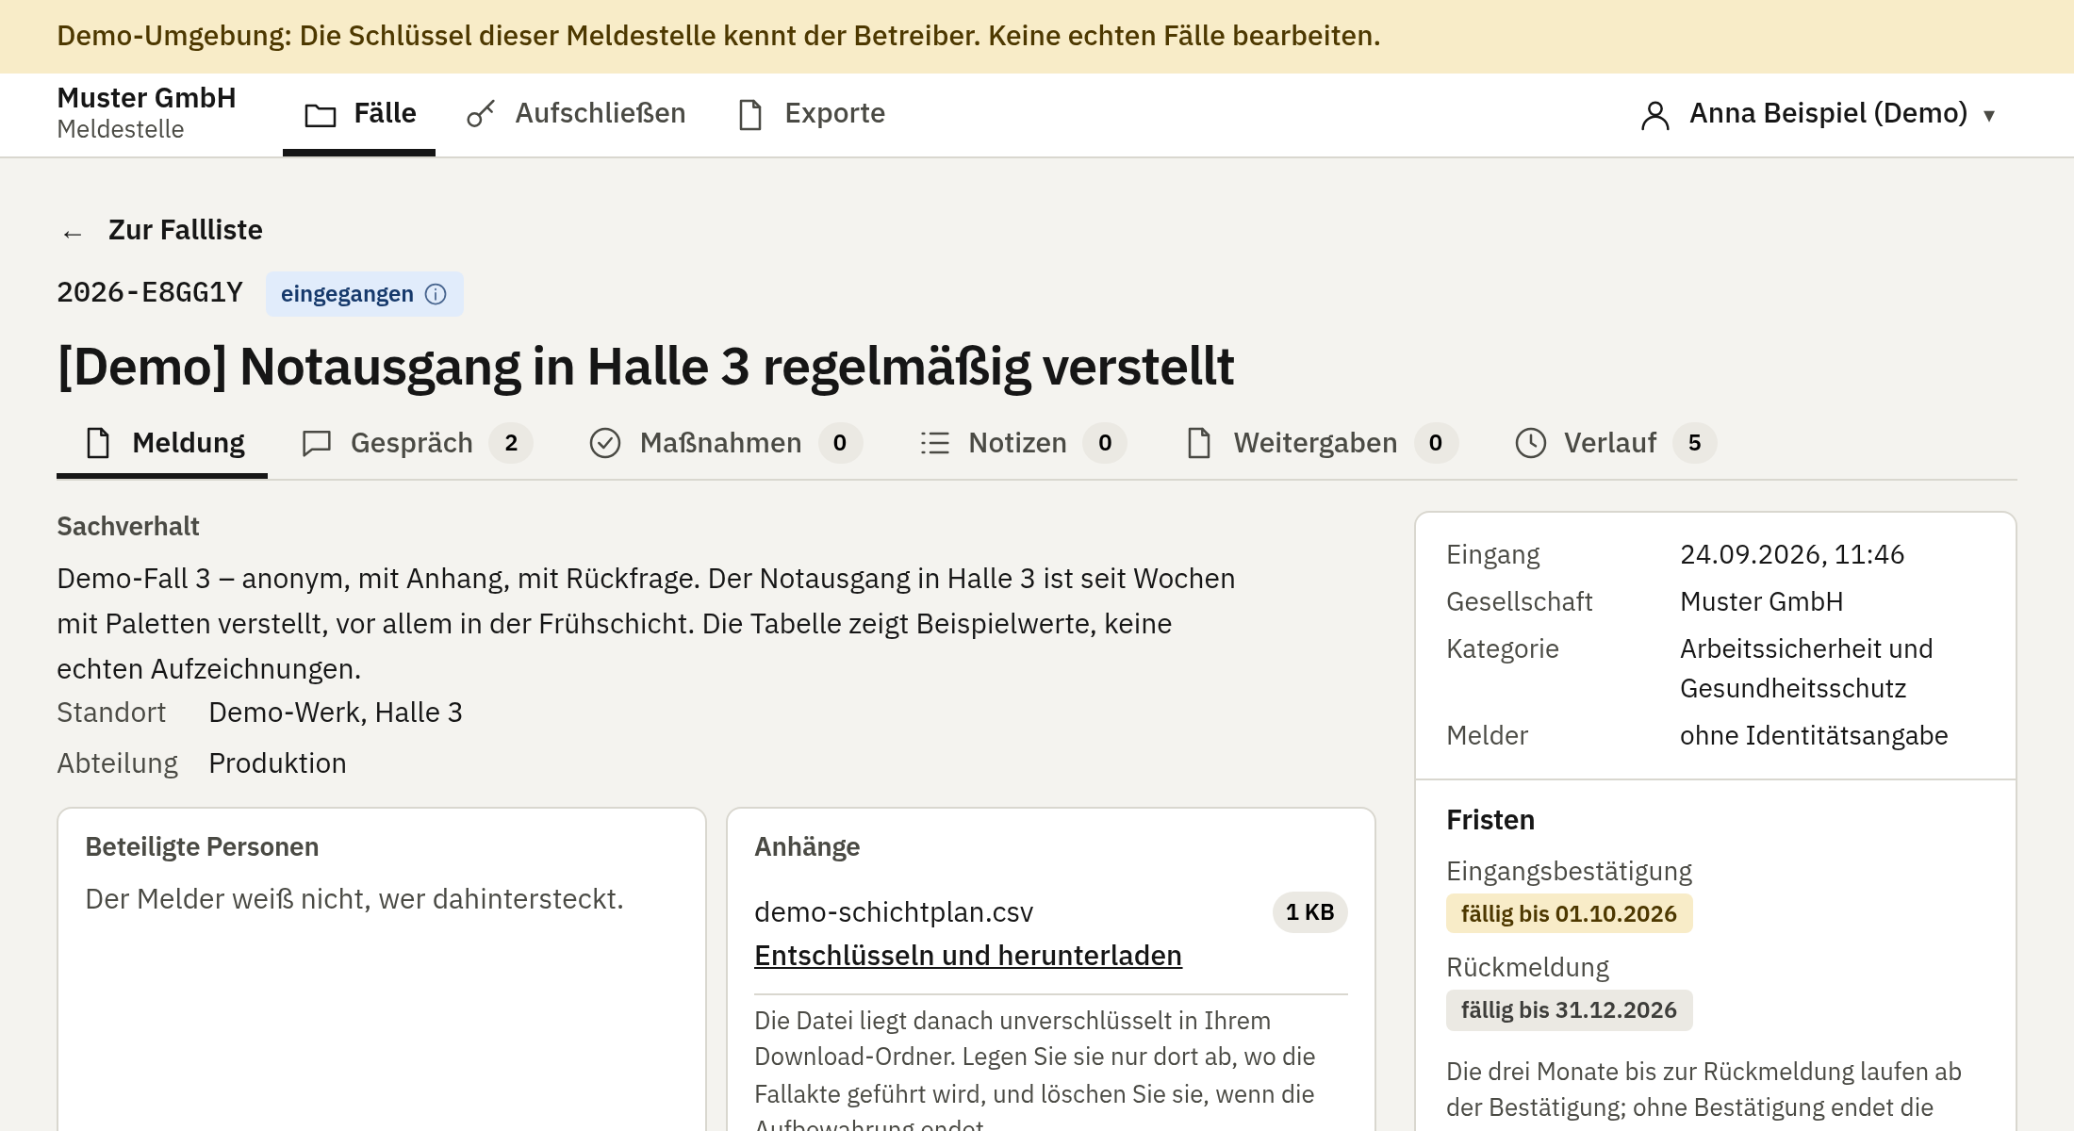Open the Notizen tab

[1023, 443]
